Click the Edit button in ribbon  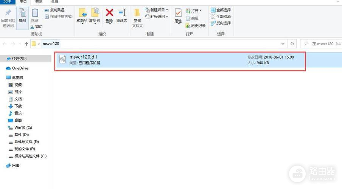click(192, 18)
